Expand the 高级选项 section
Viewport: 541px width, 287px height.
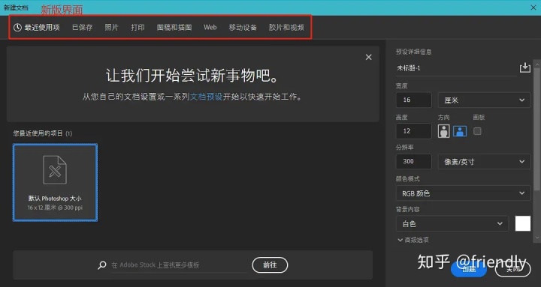click(413, 240)
